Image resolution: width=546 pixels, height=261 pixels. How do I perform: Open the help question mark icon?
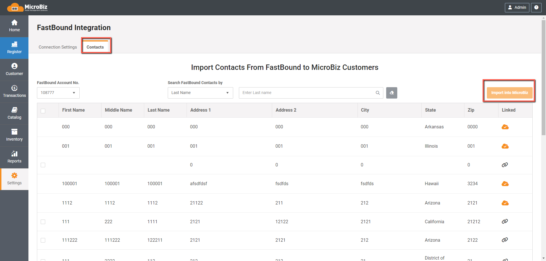tap(536, 8)
